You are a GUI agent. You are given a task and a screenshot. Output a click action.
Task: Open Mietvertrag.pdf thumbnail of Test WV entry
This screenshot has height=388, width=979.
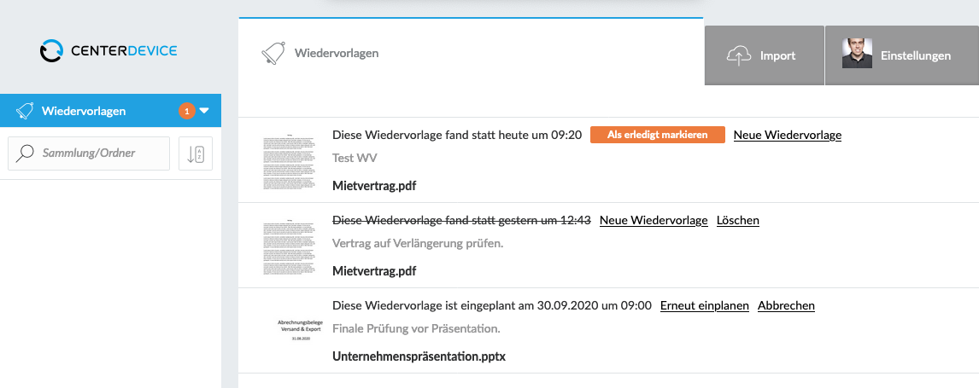point(288,160)
